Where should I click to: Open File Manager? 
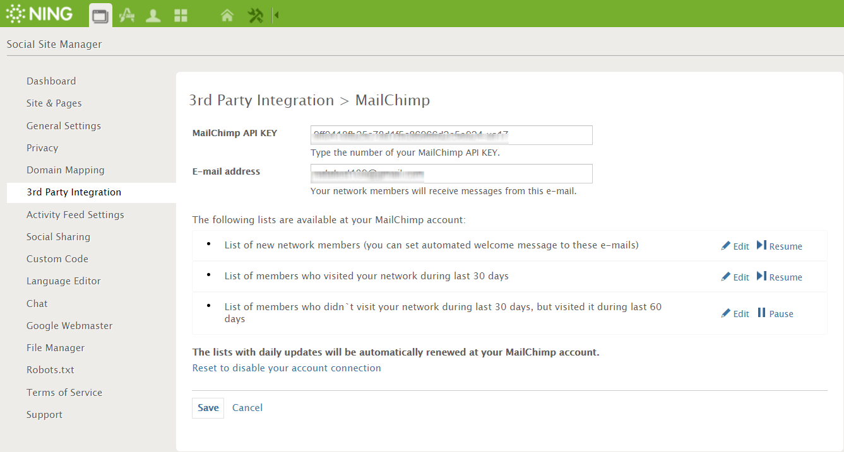tap(56, 347)
